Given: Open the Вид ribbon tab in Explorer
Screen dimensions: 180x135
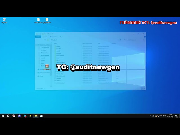Looking at the screenshot, I should click(61, 37).
